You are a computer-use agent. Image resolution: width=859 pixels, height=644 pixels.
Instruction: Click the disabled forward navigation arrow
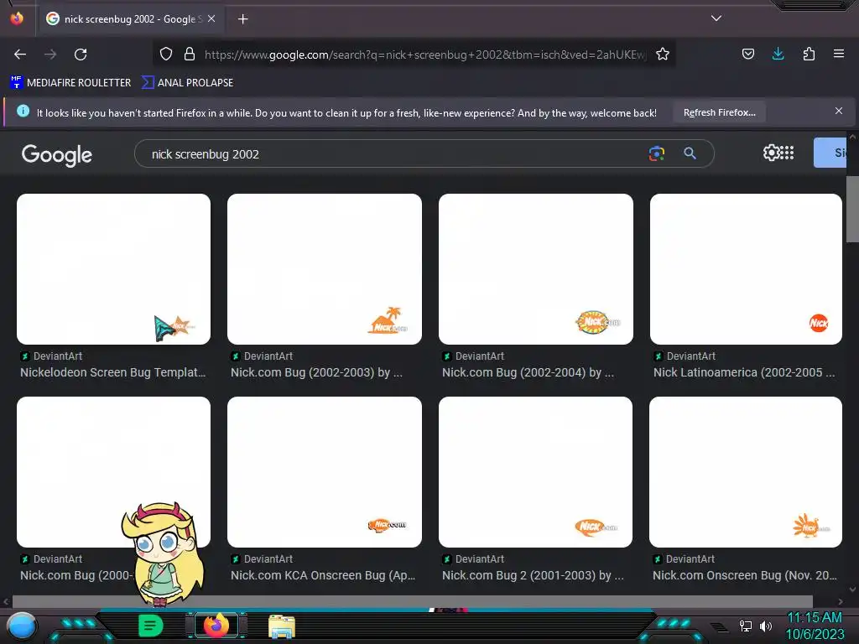[50, 55]
